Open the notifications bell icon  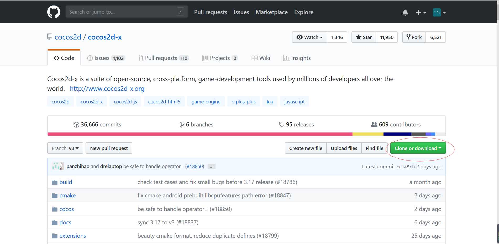click(405, 12)
